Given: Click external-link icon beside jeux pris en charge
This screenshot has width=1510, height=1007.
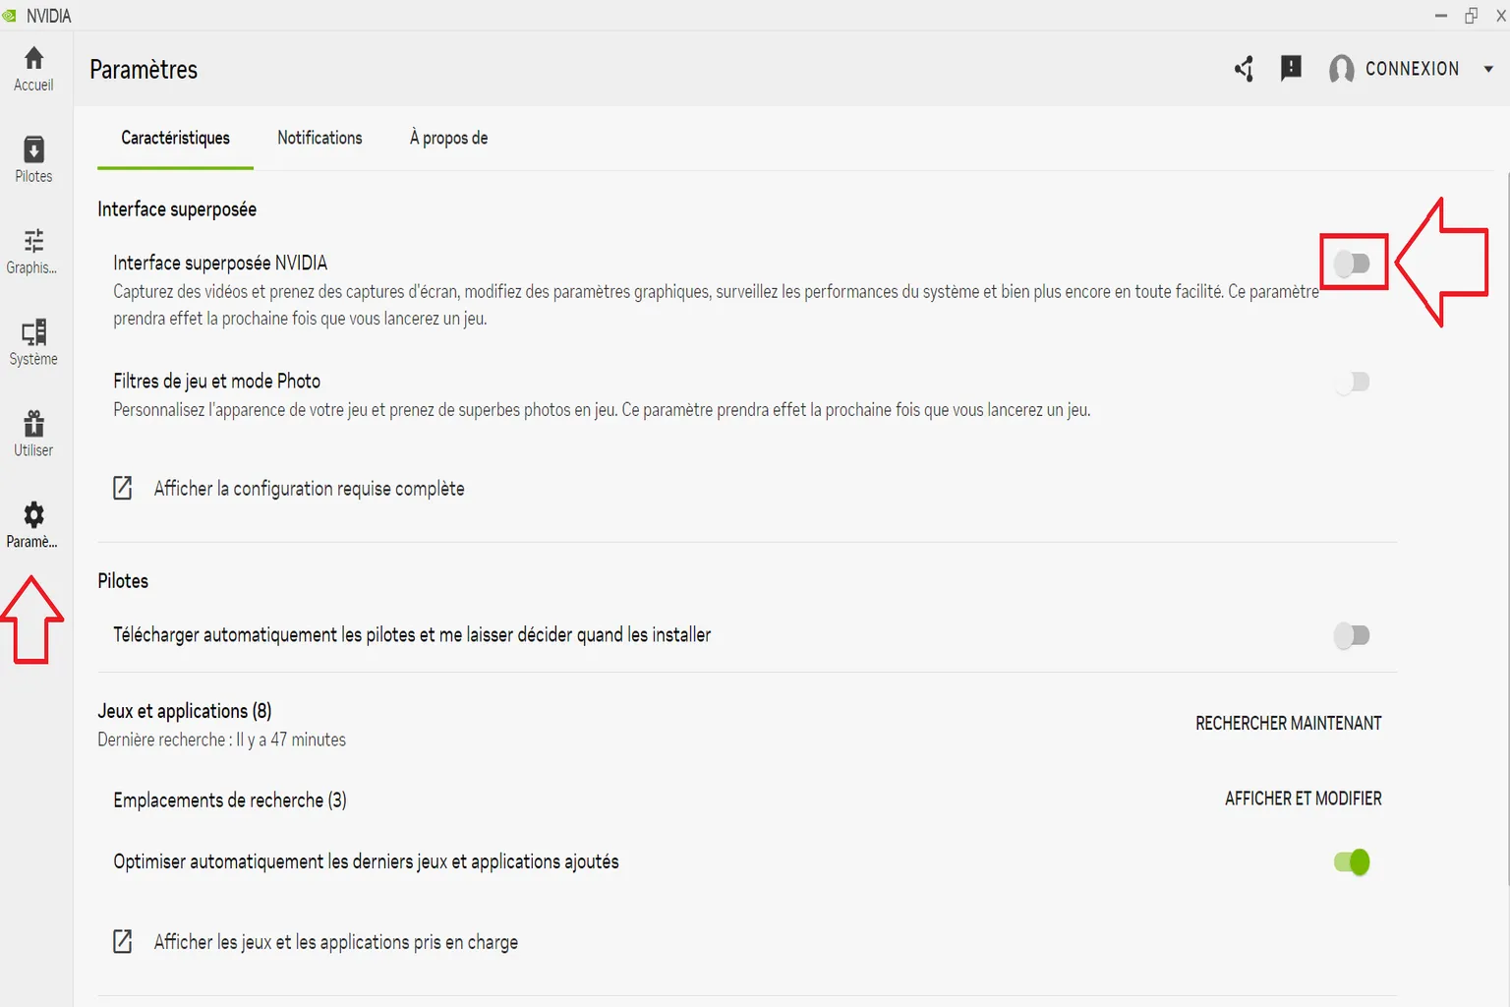Looking at the screenshot, I should (123, 941).
